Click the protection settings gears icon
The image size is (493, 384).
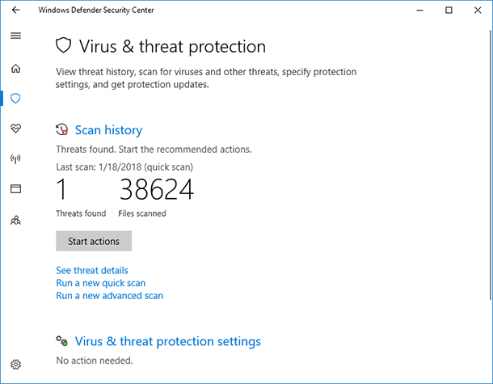[x=62, y=341]
